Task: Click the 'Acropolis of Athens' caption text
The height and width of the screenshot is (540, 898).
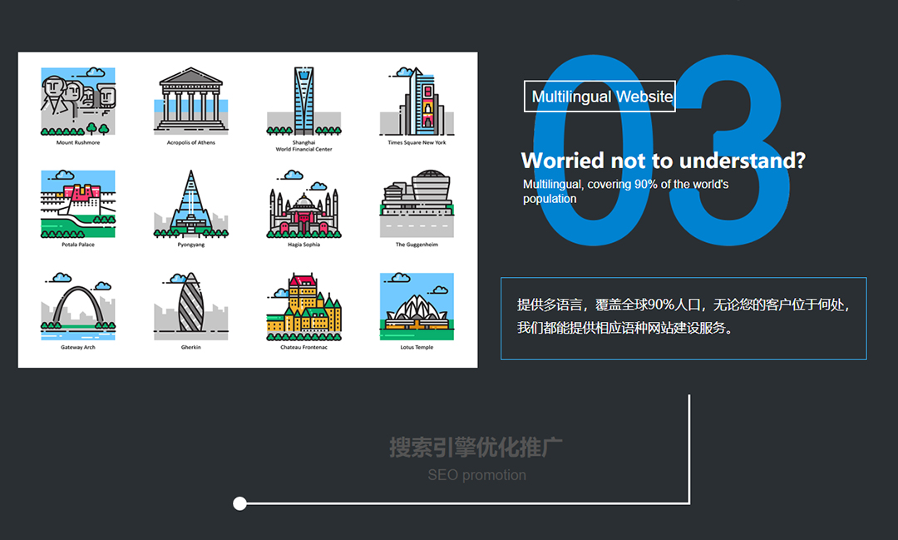Action: [190, 143]
